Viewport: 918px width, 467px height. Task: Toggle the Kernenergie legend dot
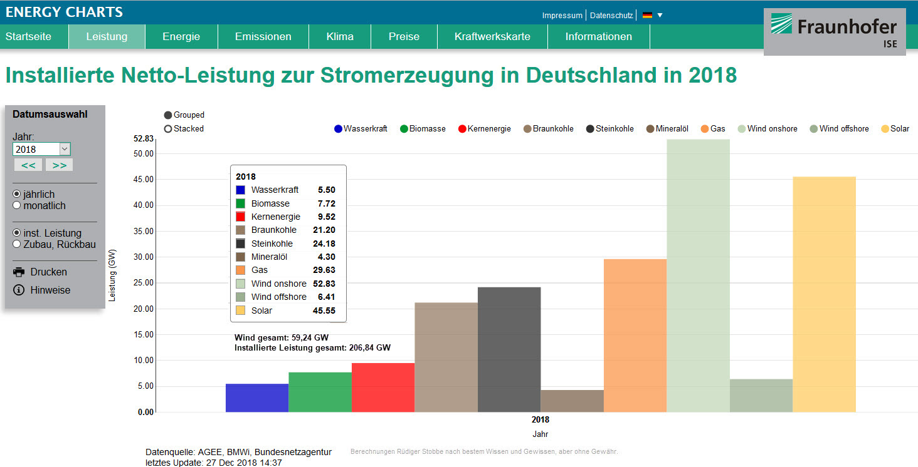coord(462,129)
